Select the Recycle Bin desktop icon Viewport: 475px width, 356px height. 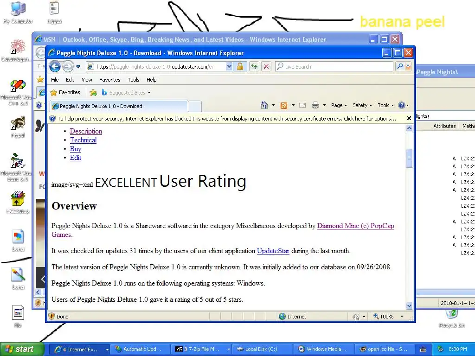point(452,319)
